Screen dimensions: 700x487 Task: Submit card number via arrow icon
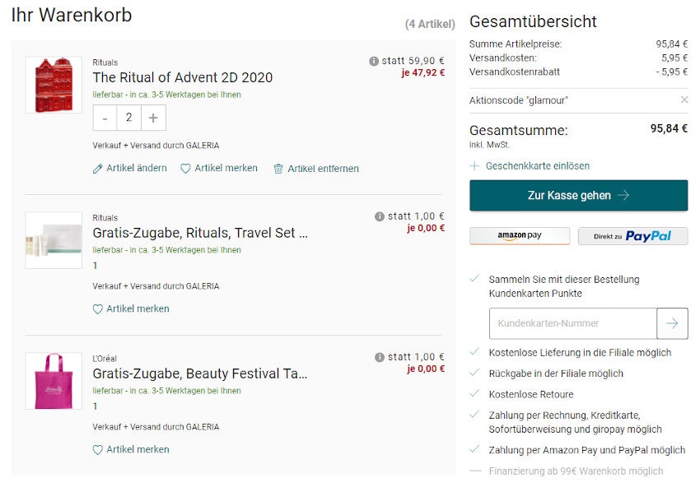coord(673,323)
